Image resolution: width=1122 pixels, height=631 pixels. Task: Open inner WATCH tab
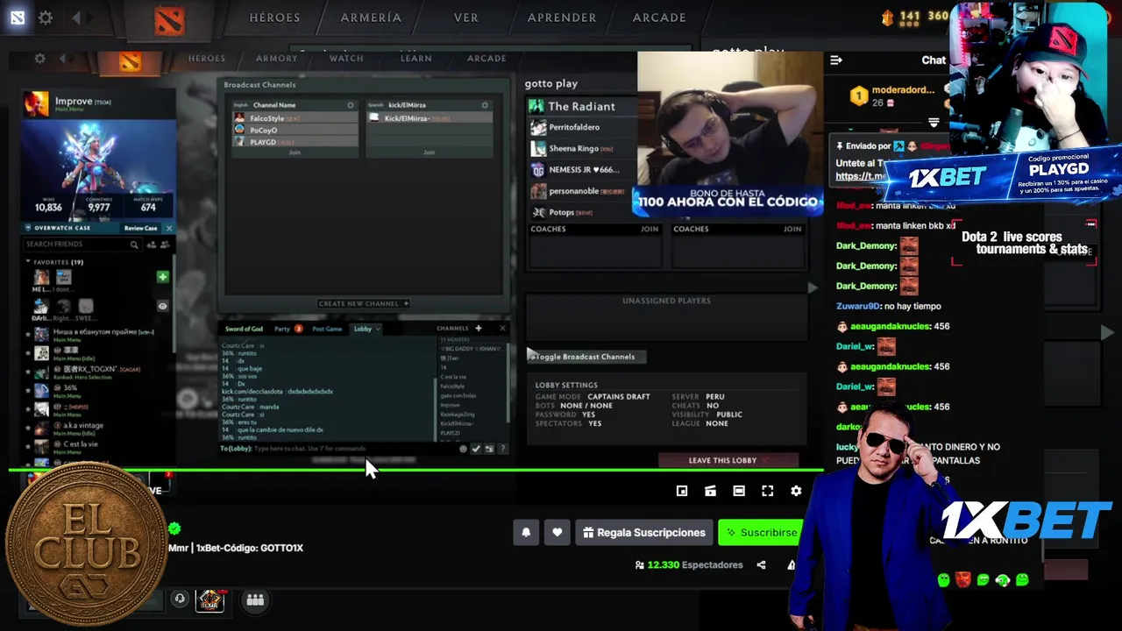pos(346,59)
